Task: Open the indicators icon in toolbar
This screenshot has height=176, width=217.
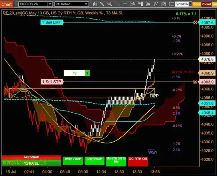Action: (x=148, y=4)
